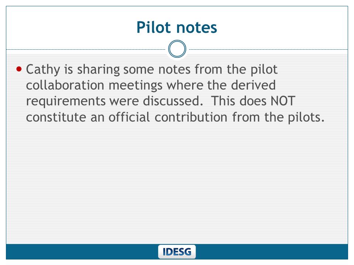Click blue footer bar left of logo
The height and width of the screenshot is (265, 354).
tap(82, 252)
